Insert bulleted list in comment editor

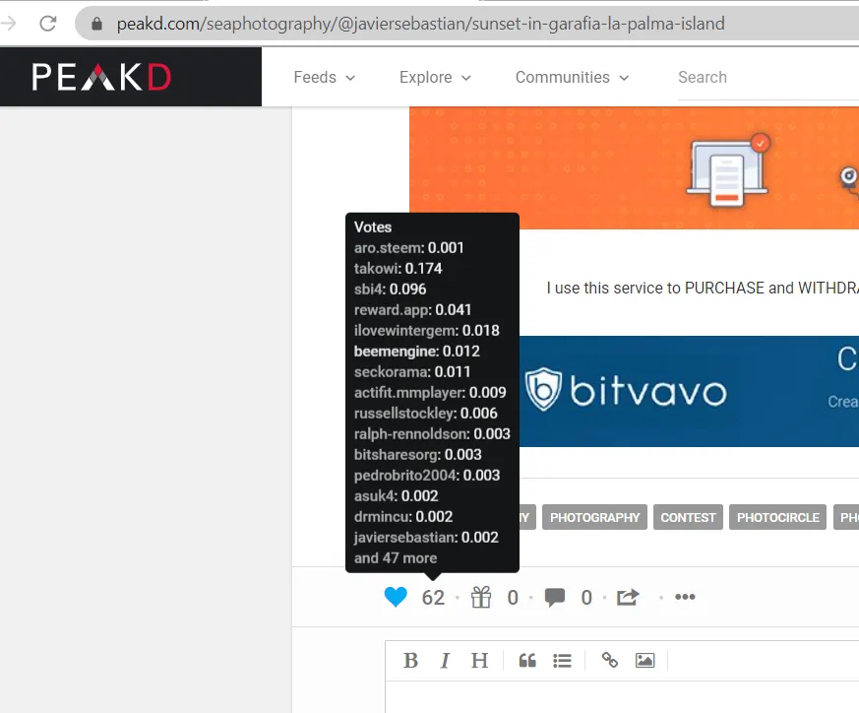(562, 661)
